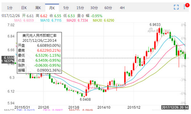Screen dimensions: 191x114
Task: Select the 月K monthly chart tab
Action: pyautogui.click(x=52, y=8)
